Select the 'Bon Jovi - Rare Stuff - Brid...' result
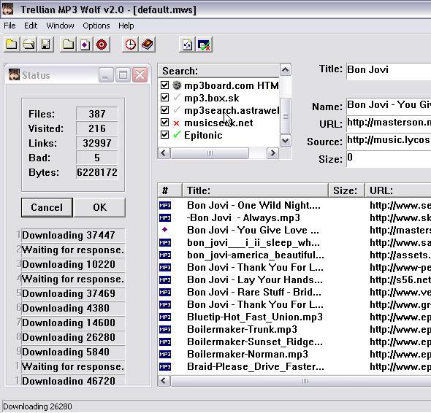The image size is (431, 413). 254,292
